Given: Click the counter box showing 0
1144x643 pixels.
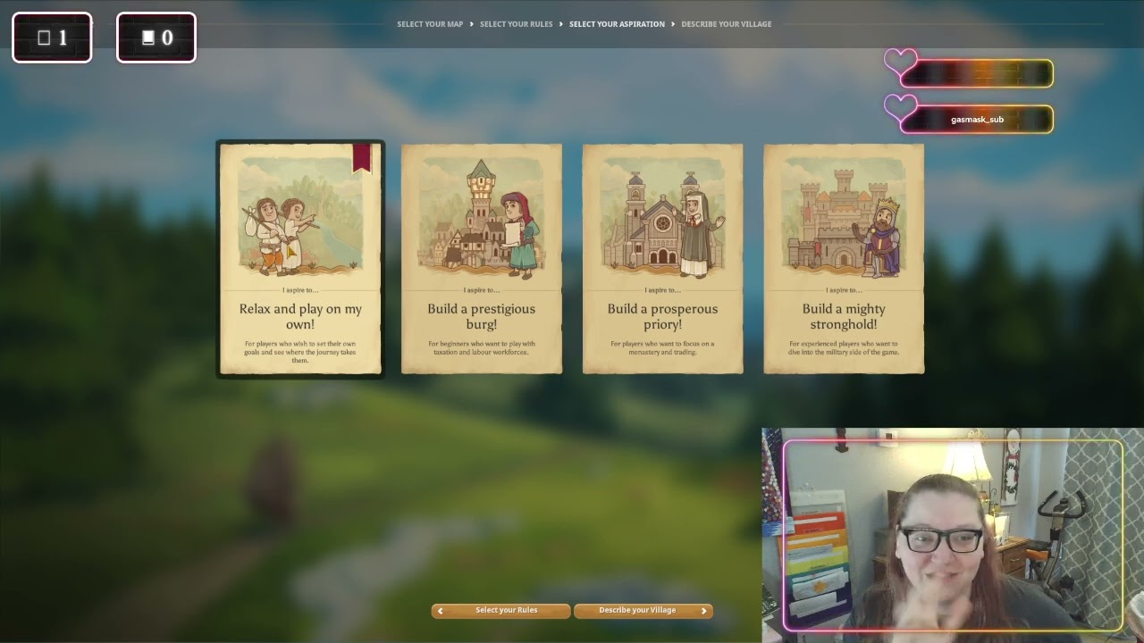Looking at the screenshot, I should coord(156,38).
